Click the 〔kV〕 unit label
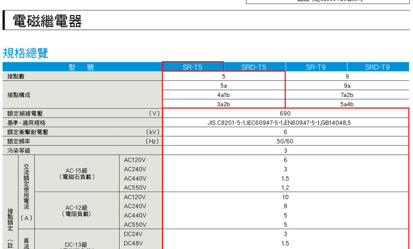 coord(152,132)
